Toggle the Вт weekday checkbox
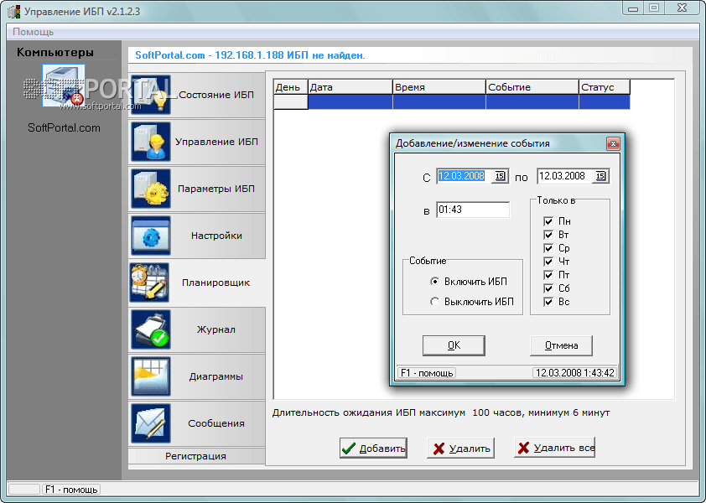 [548, 235]
